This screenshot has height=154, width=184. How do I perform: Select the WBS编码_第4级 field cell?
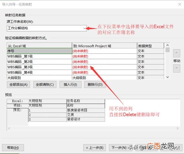coord(39,73)
